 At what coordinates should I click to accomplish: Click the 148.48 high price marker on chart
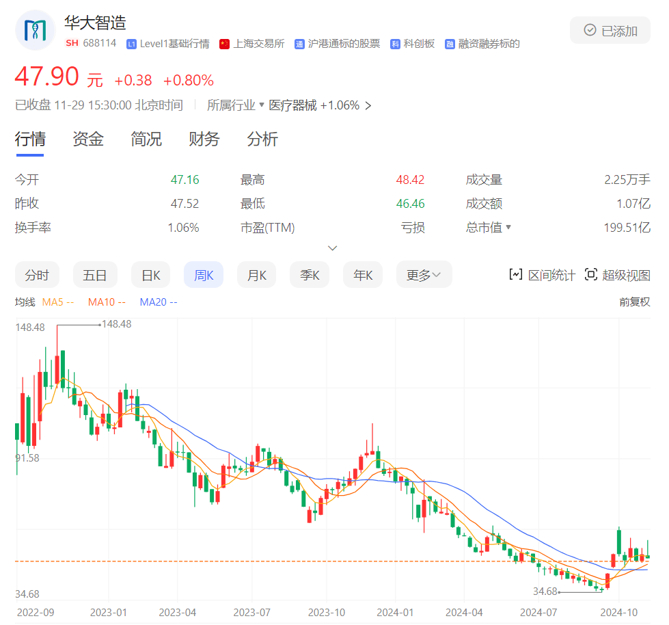pos(116,324)
